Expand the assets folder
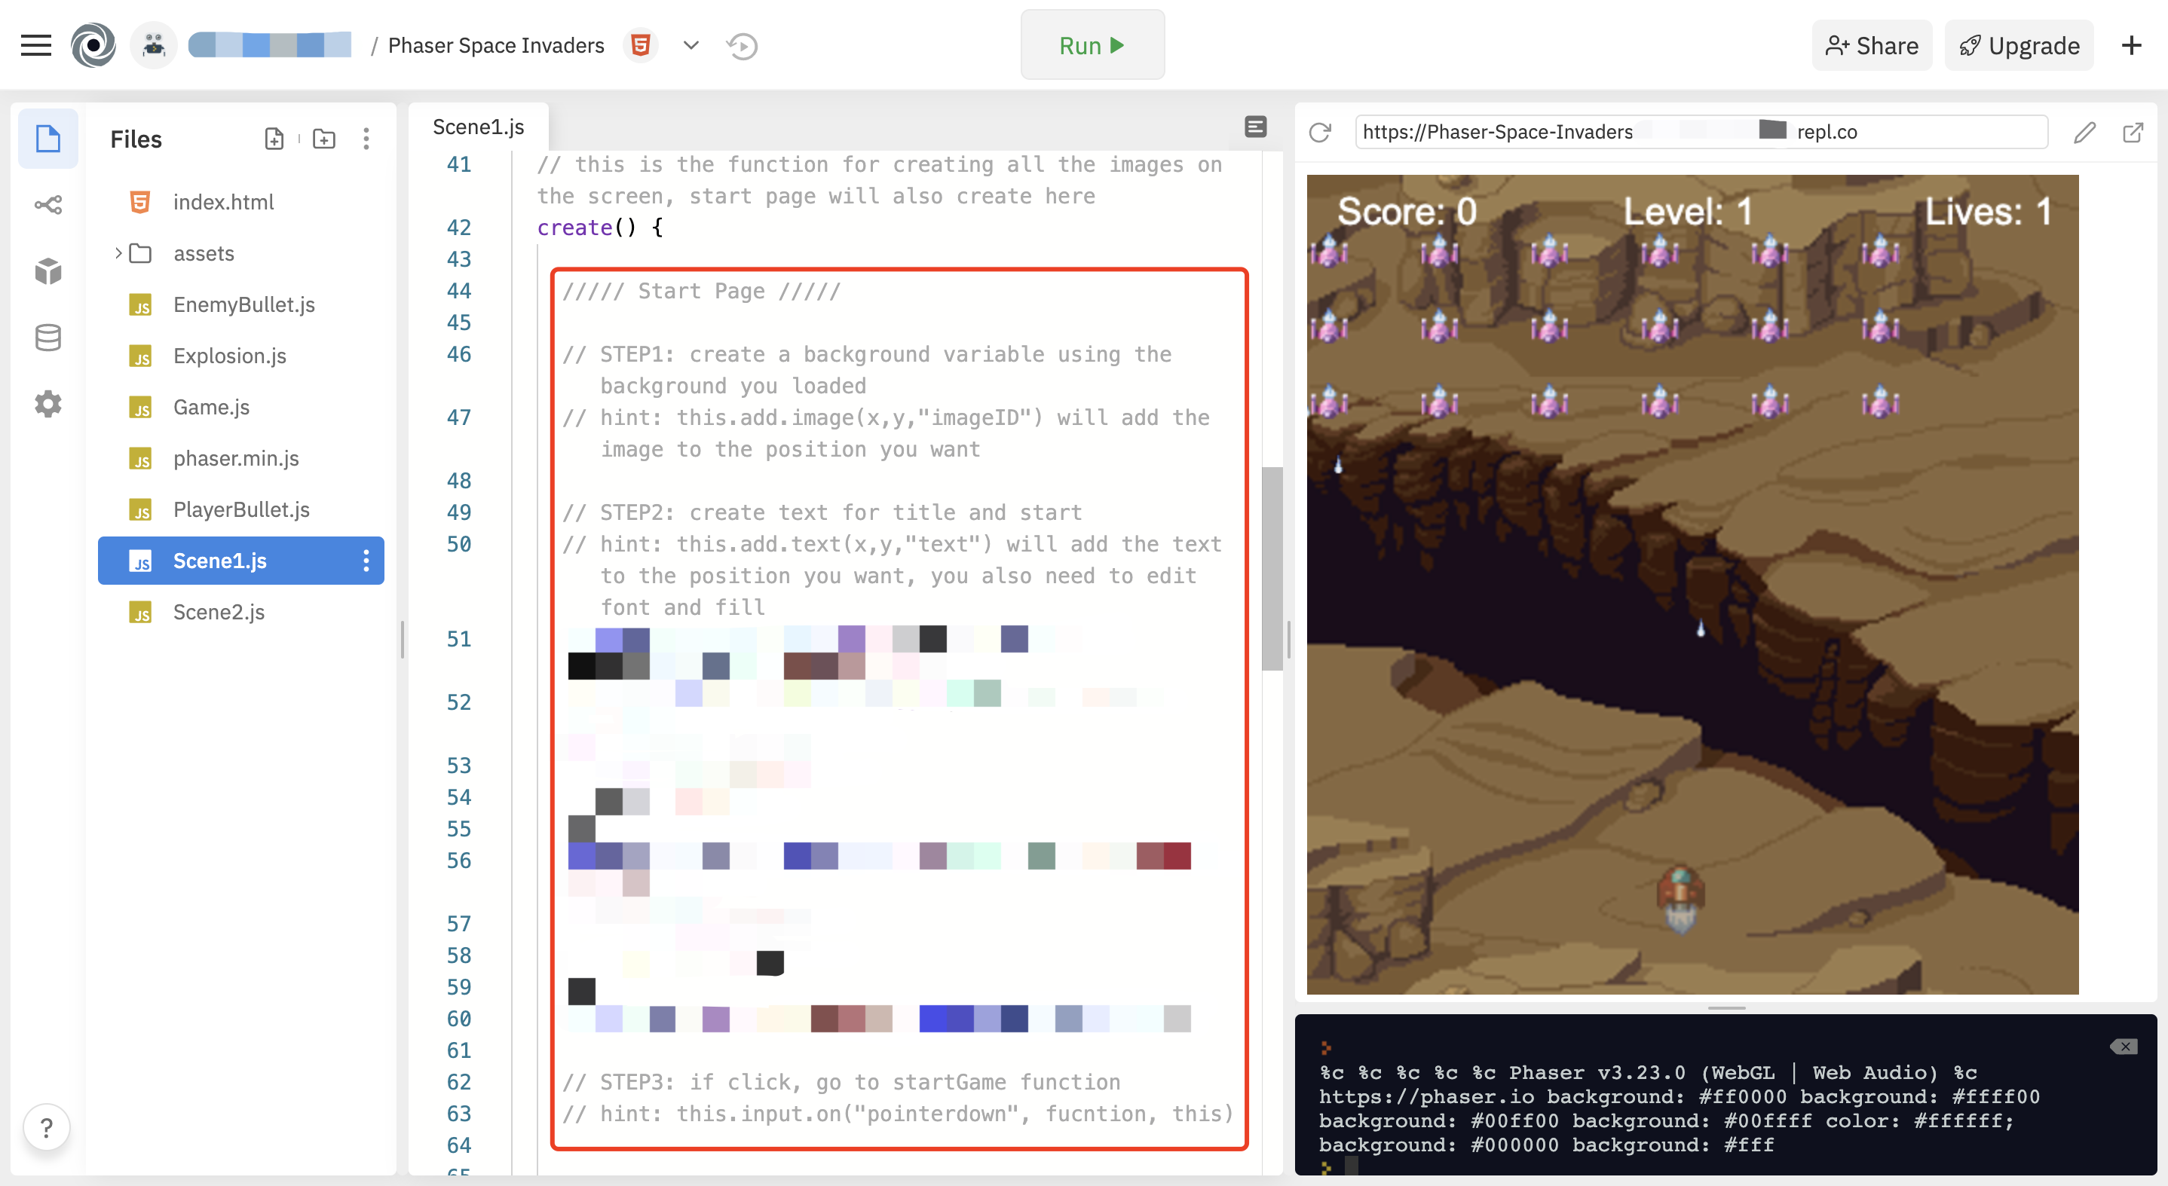The width and height of the screenshot is (2168, 1186). point(118,253)
